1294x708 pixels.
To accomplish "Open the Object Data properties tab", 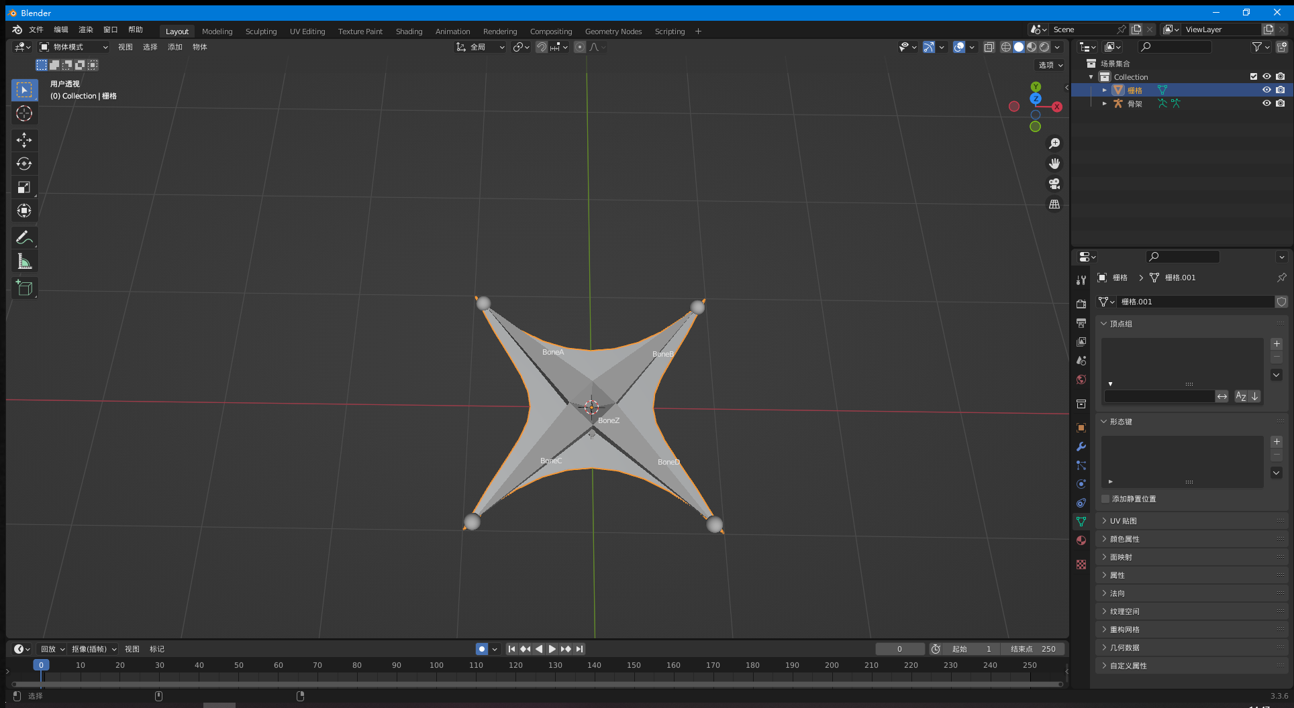I will click(1081, 522).
